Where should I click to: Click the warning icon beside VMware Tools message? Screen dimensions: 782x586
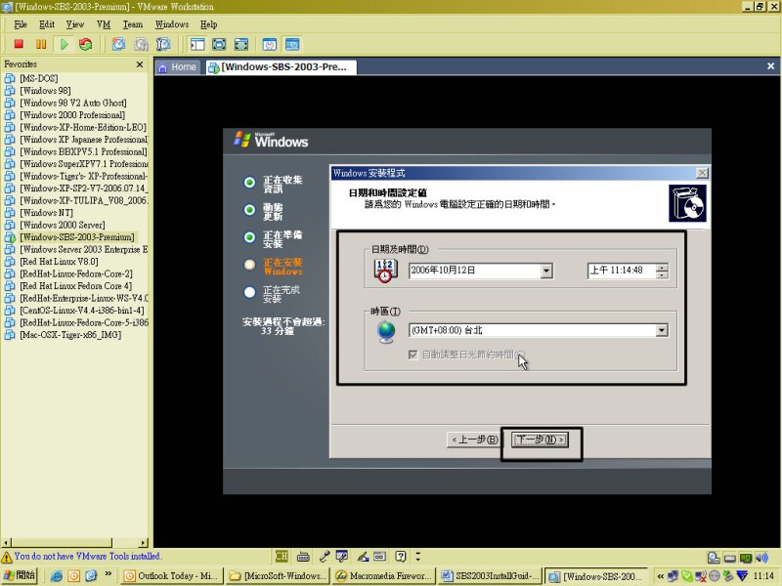7,557
